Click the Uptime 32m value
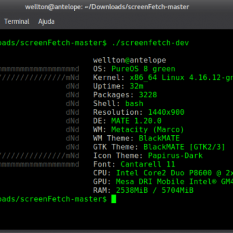233x233 pixels. tap(136, 86)
